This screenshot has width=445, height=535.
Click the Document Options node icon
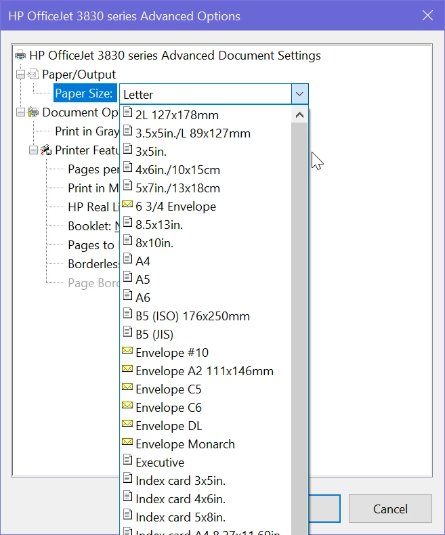pyautogui.click(x=33, y=112)
